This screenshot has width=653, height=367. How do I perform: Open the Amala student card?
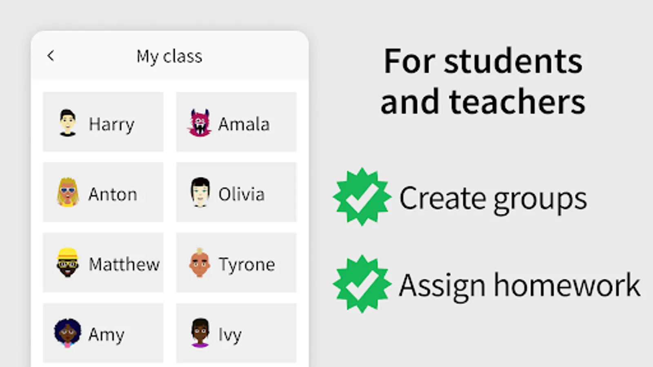pyautogui.click(x=236, y=122)
